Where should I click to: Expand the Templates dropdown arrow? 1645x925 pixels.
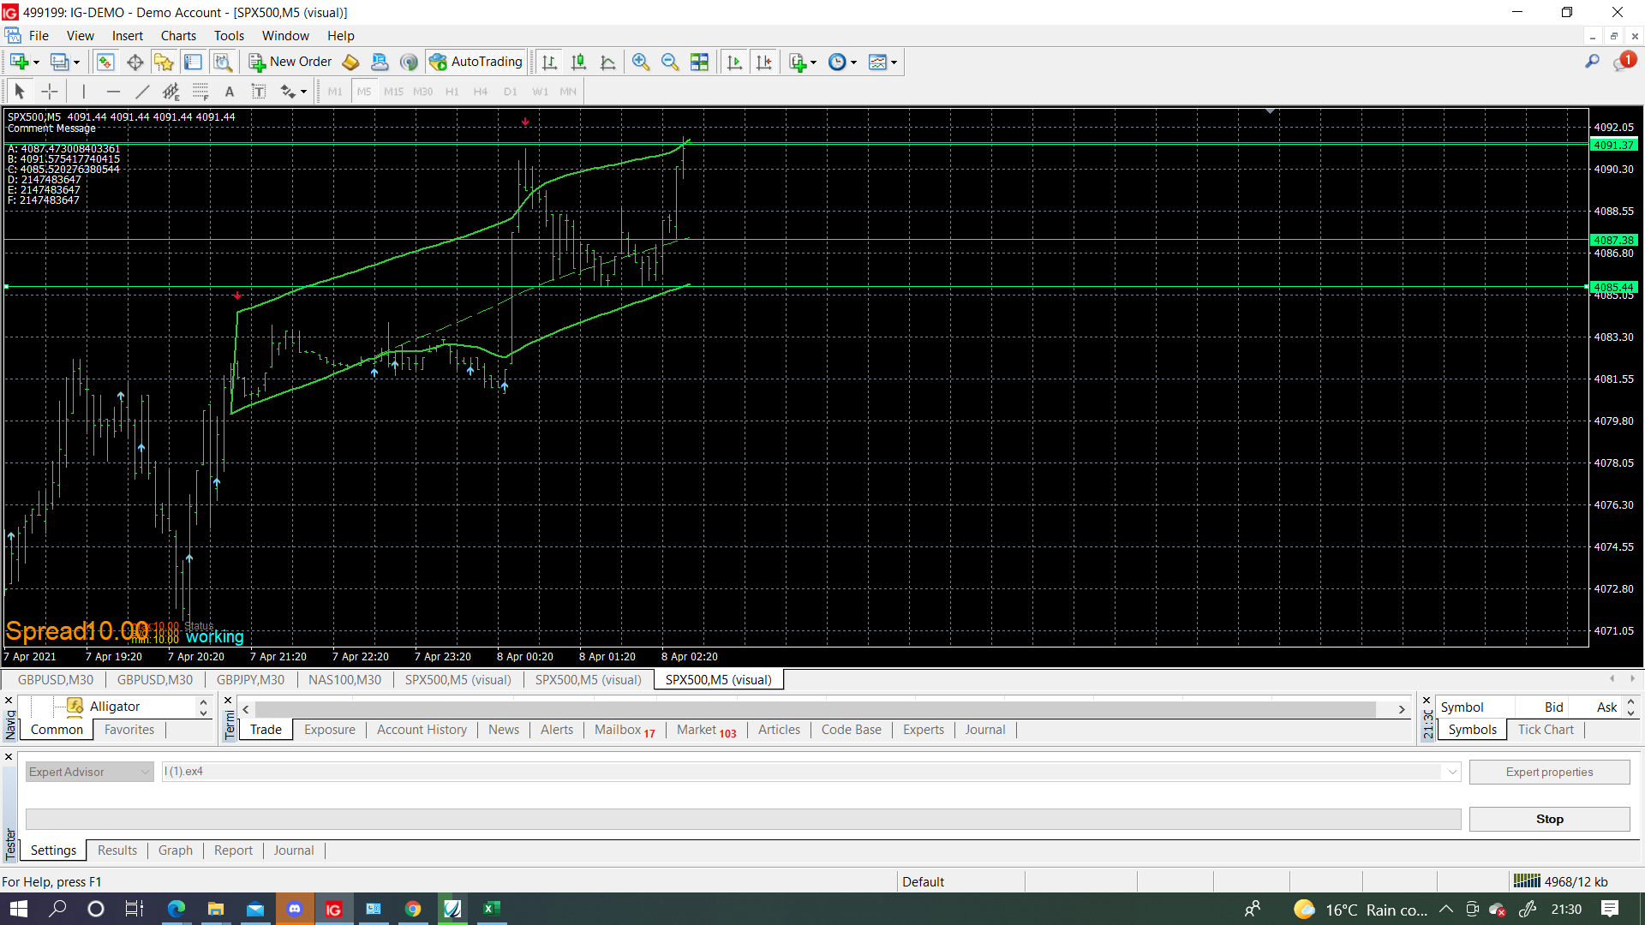pos(894,62)
